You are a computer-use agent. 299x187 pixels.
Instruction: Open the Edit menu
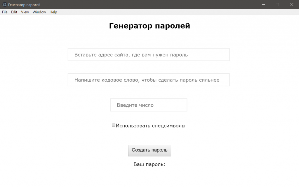[14, 12]
